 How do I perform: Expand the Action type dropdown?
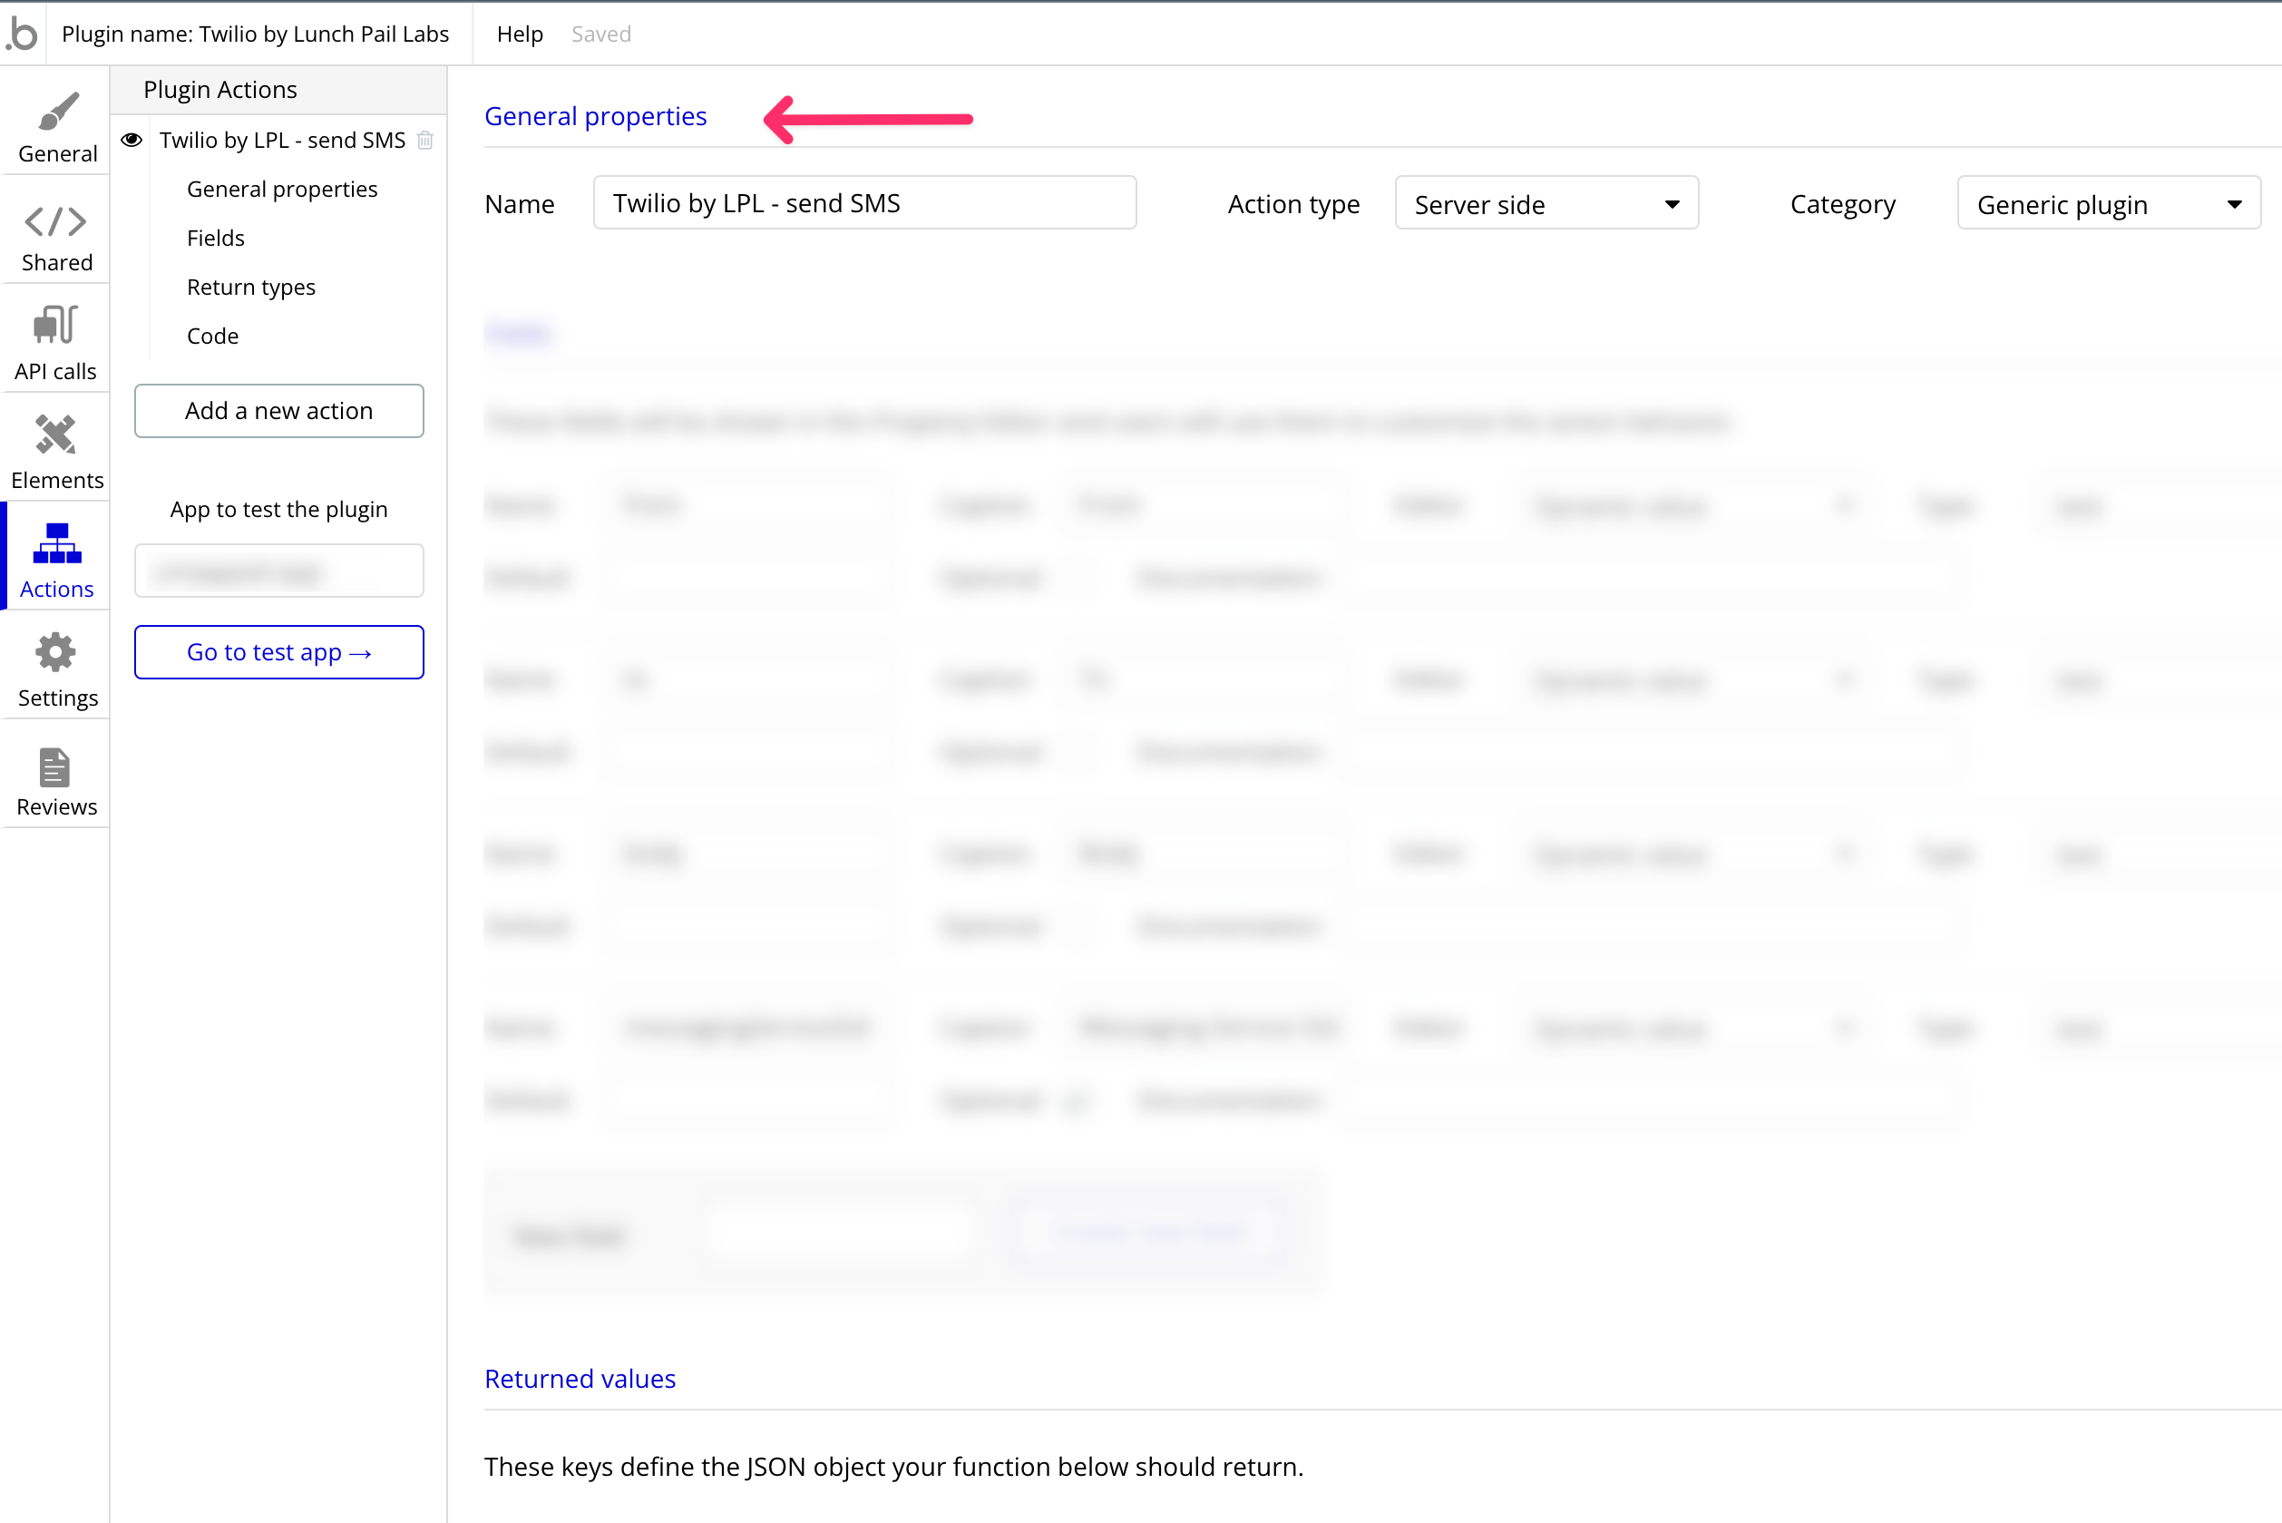pos(1546,204)
